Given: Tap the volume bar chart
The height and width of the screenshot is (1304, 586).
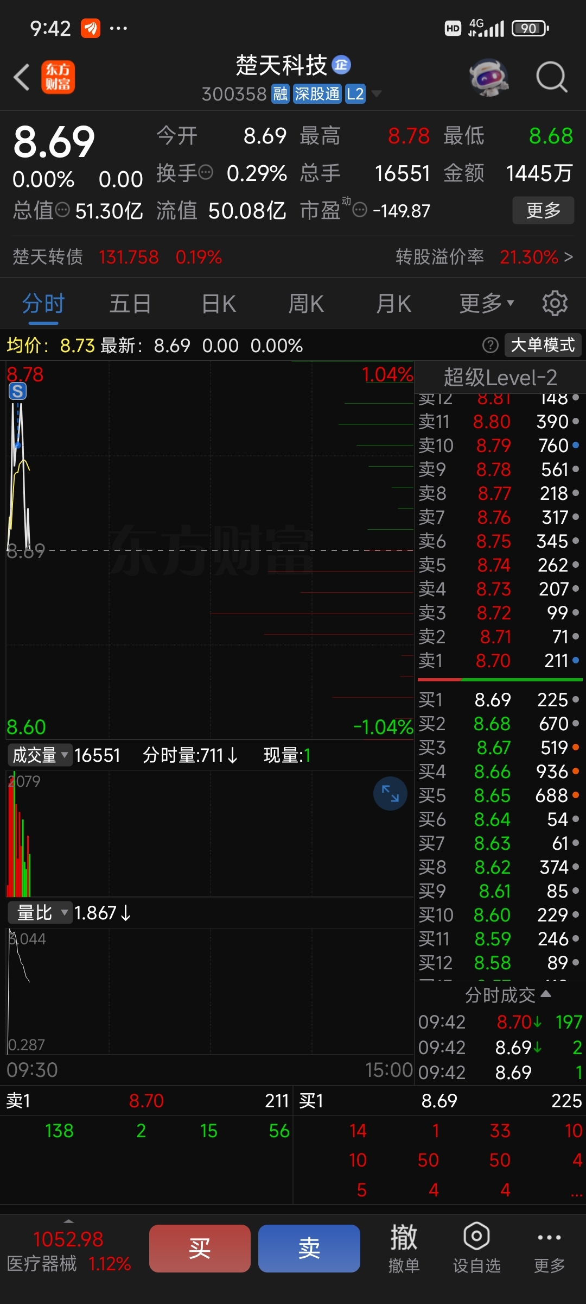Looking at the screenshot, I should (x=209, y=834).
